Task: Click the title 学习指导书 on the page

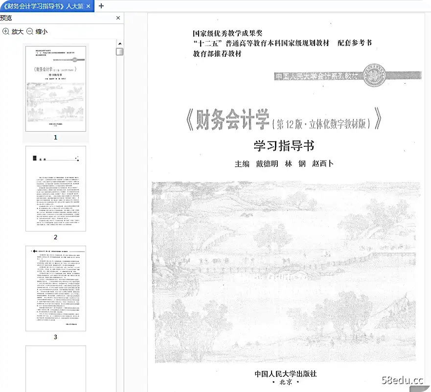Action: pos(284,146)
